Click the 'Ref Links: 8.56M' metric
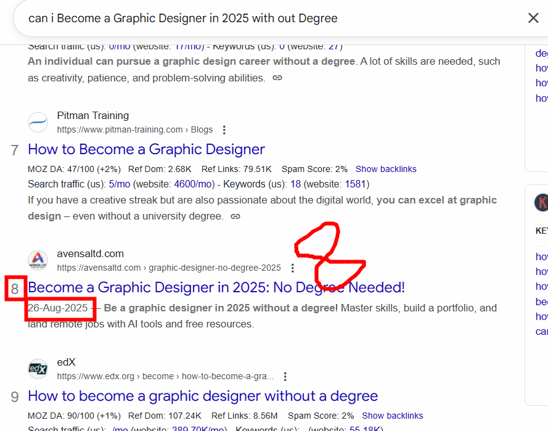 click(244, 416)
